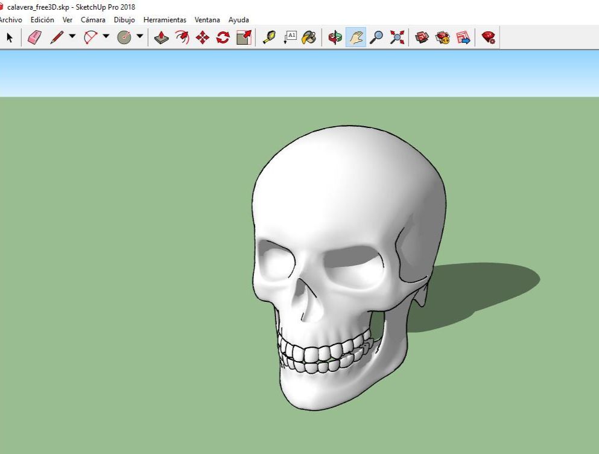Screen dimensions: 599x454
Task: Pick the Tape Measure tool
Action: [271, 37]
